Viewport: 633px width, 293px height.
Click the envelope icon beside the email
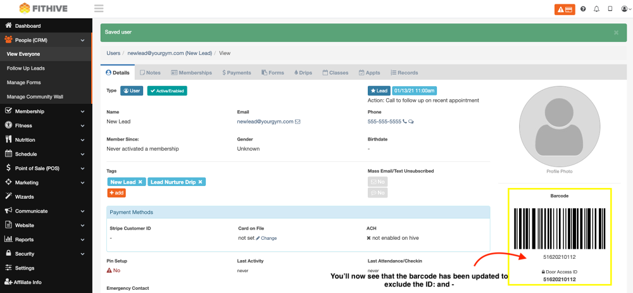(x=298, y=122)
